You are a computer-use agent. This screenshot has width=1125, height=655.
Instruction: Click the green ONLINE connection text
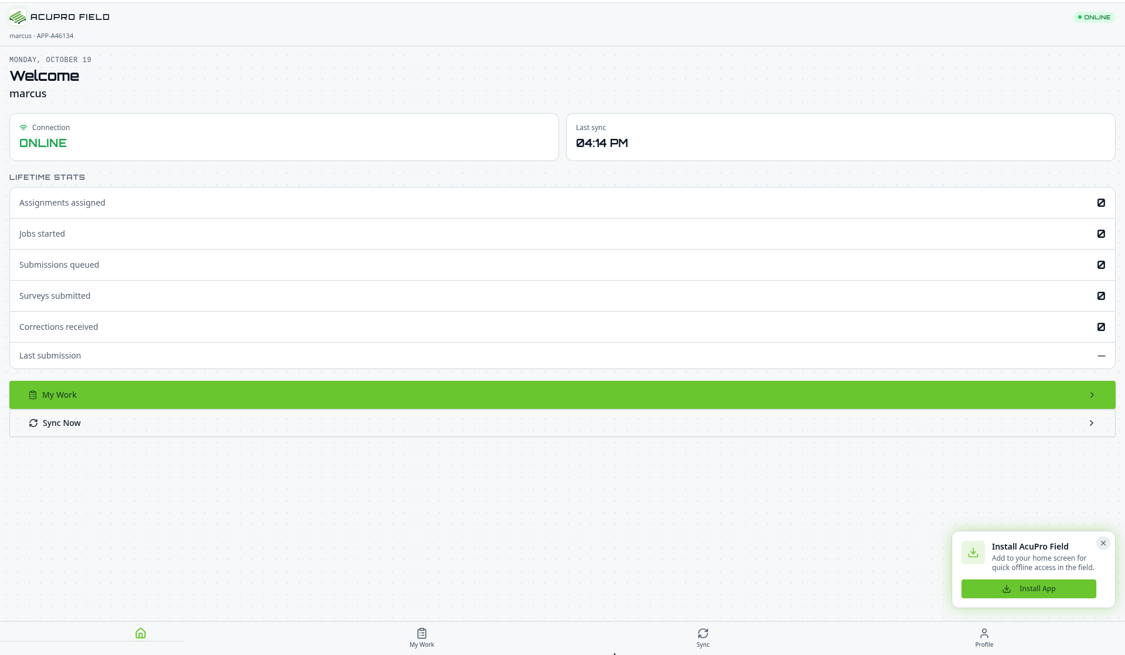(43, 143)
